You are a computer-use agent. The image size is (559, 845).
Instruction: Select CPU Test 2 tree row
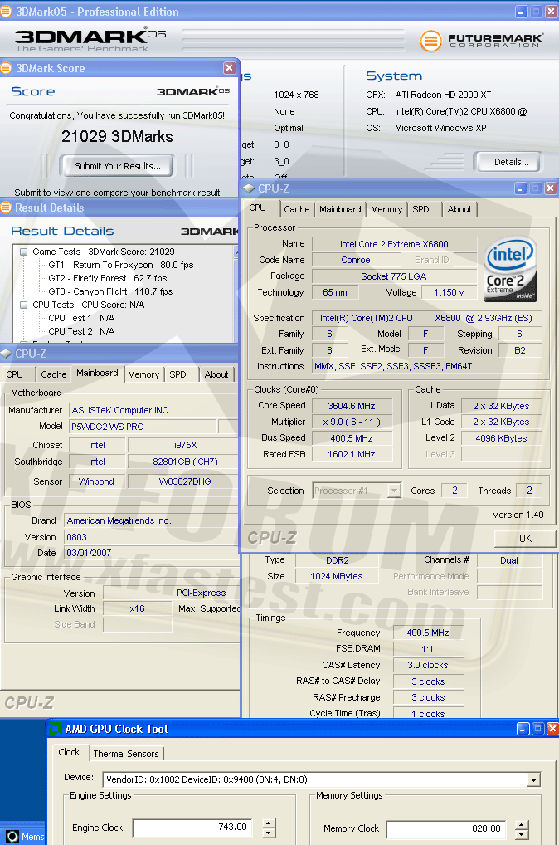click(81, 331)
